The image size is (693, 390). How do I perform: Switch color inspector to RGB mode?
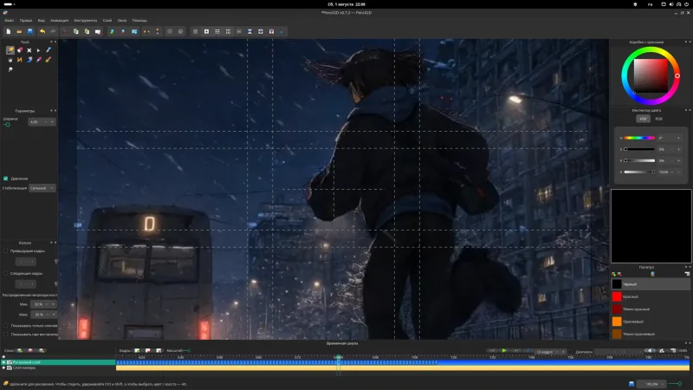pyautogui.click(x=658, y=119)
